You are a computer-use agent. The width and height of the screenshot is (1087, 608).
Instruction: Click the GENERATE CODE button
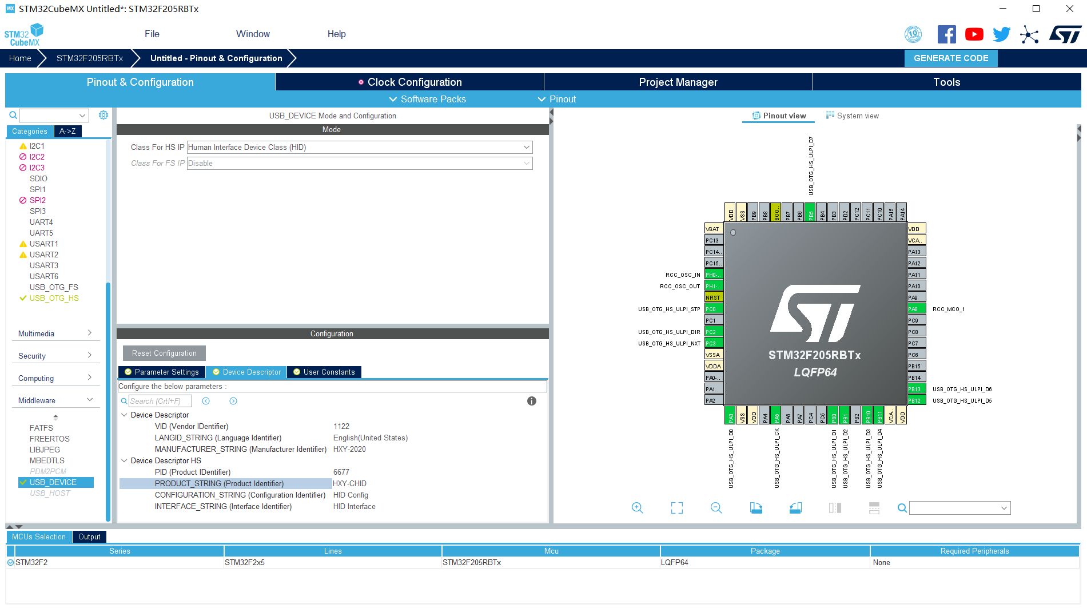(x=951, y=58)
